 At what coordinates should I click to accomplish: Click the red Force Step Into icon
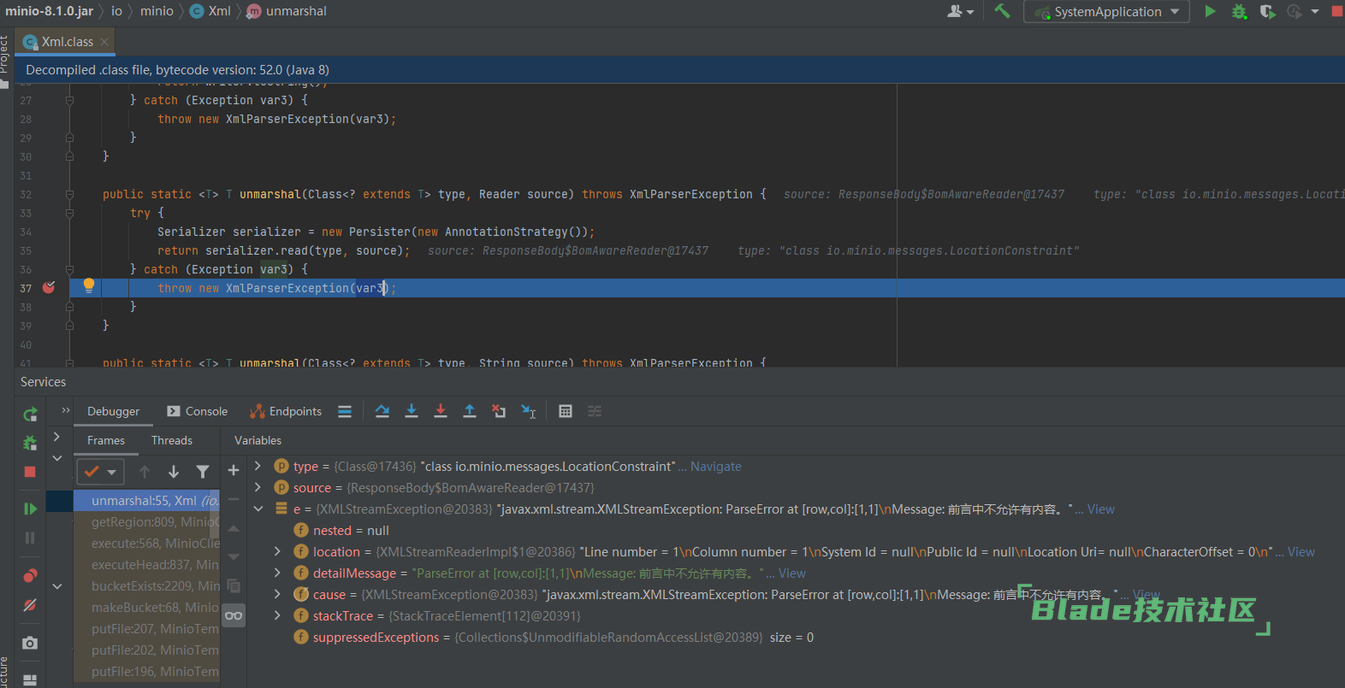point(441,411)
